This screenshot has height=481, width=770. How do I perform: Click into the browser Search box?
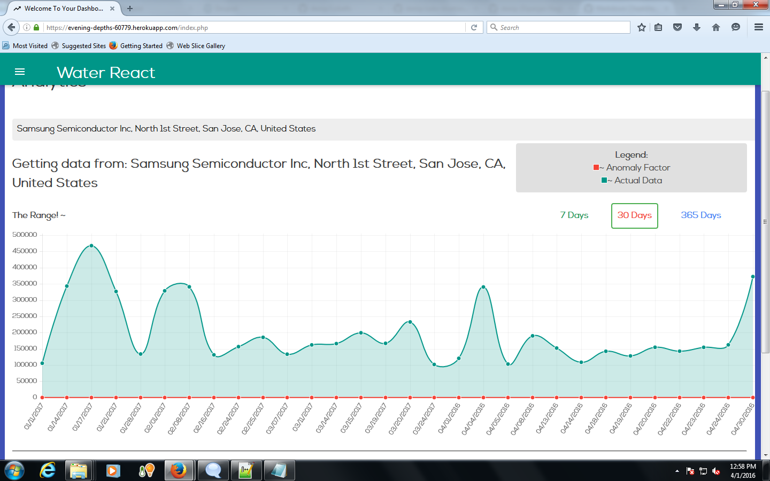(x=558, y=27)
